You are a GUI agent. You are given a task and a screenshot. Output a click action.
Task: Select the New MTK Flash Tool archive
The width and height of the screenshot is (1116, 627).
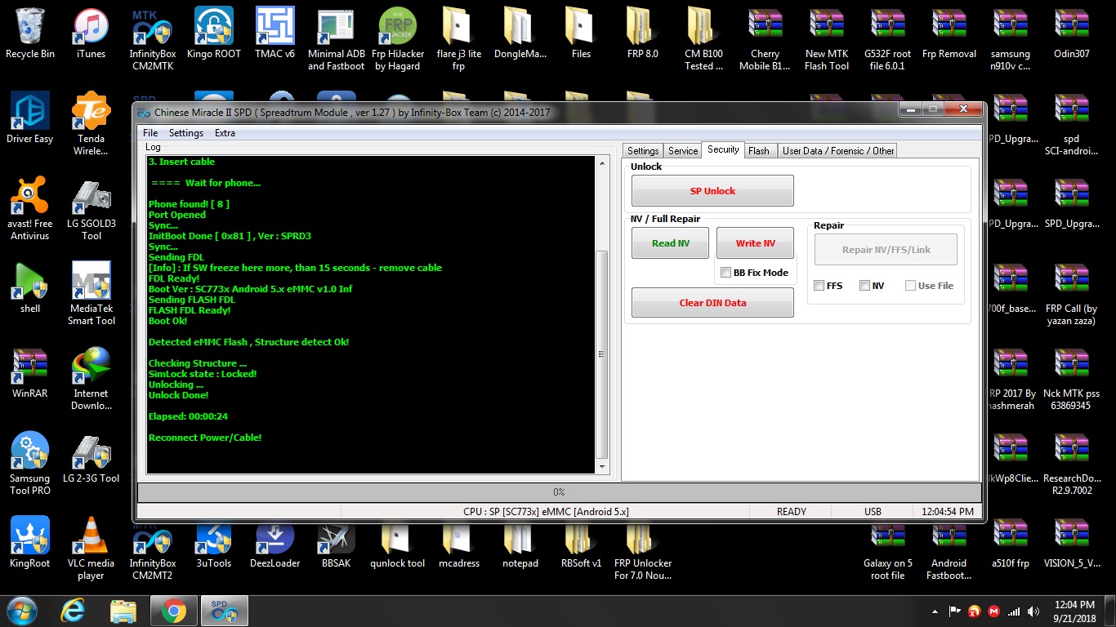827,39
